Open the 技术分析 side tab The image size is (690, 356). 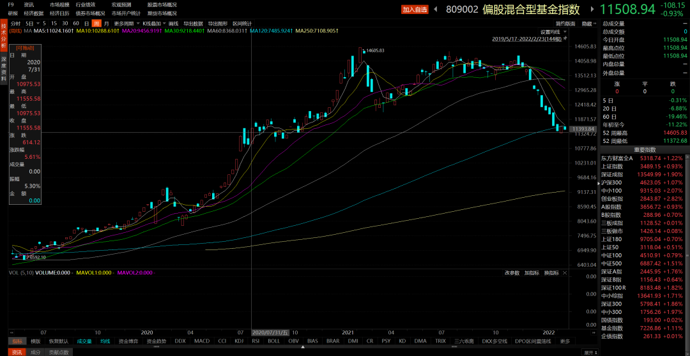tap(4, 36)
